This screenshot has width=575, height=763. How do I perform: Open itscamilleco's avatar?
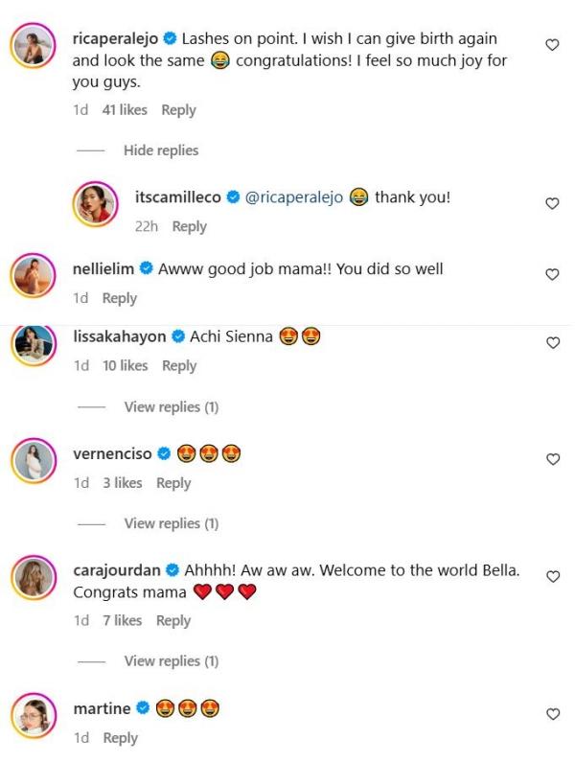coord(99,204)
